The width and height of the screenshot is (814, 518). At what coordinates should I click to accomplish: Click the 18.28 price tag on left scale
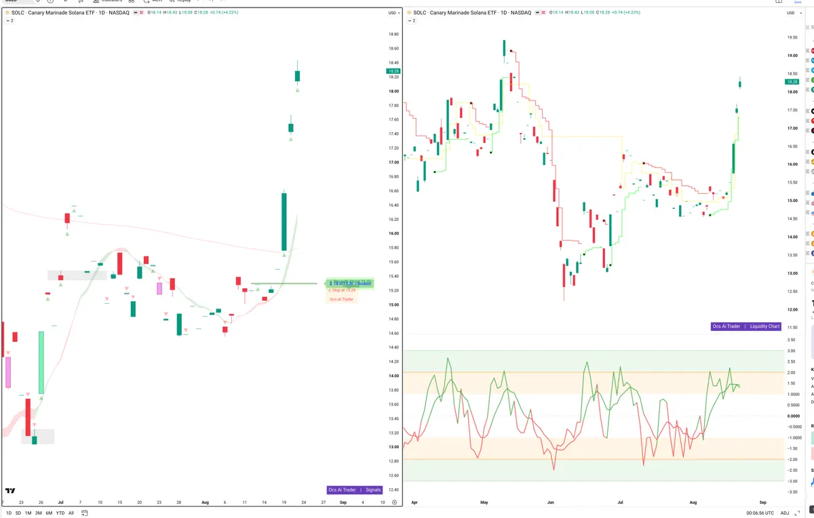click(x=393, y=71)
